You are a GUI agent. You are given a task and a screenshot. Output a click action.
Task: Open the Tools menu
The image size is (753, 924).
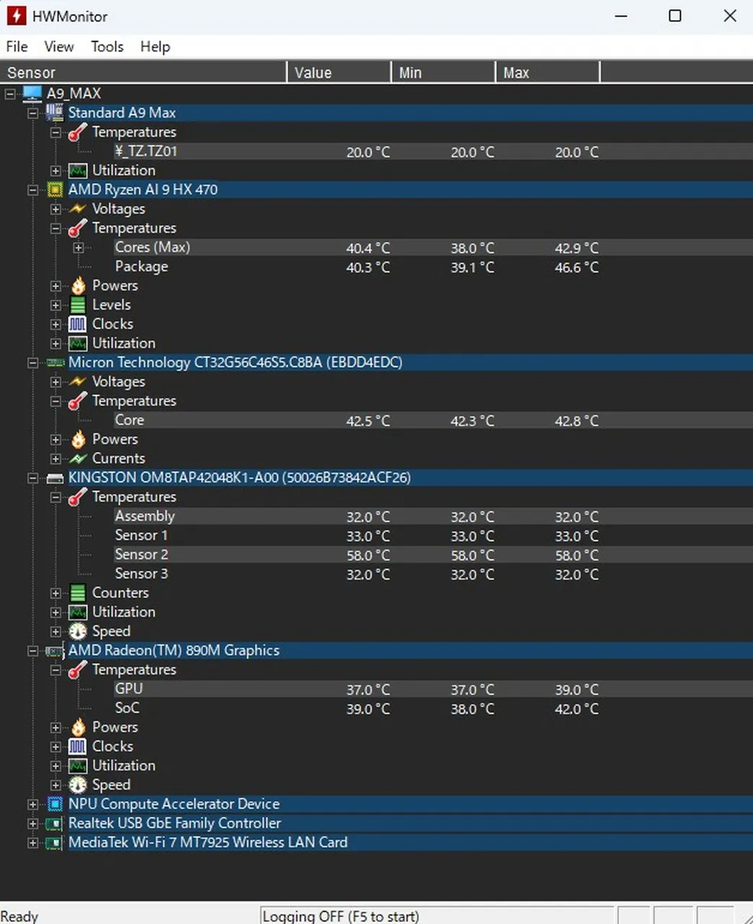click(107, 47)
